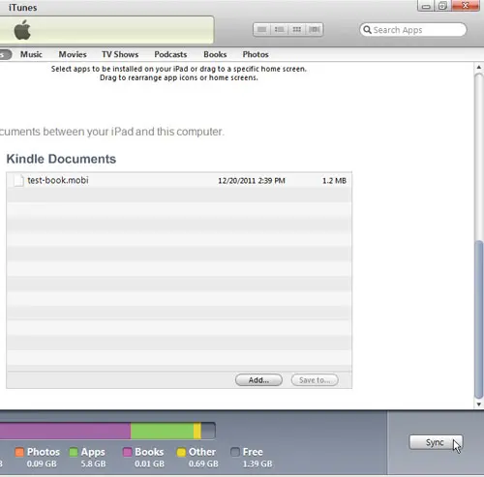The height and width of the screenshot is (477, 484).
Task: Select the test-book.mobi file icon
Action: 18,180
